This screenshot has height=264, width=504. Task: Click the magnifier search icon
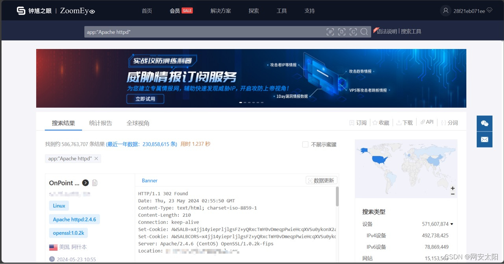tap(364, 32)
